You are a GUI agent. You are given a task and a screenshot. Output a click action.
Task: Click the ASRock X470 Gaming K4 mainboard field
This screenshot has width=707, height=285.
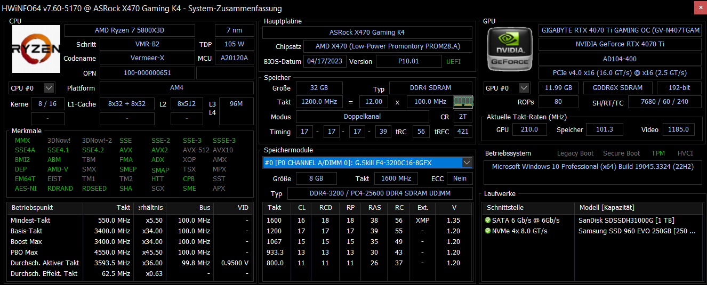tap(367, 32)
